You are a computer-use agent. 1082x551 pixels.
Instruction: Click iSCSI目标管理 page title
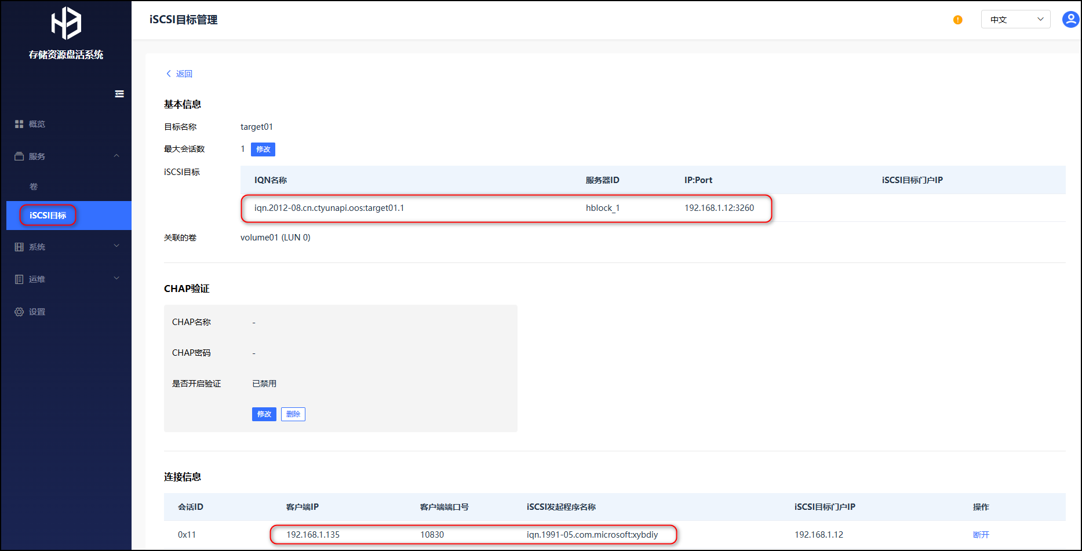point(184,20)
